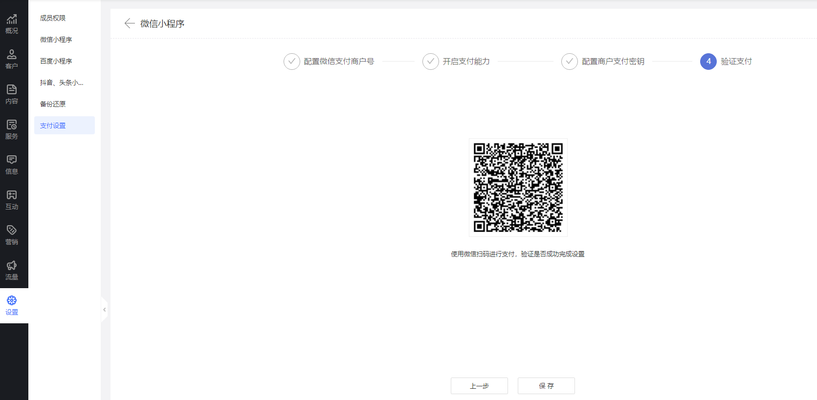Click the text 使用微信扫码进行支付，验证是否成功完成设置

(x=518, y=254)
